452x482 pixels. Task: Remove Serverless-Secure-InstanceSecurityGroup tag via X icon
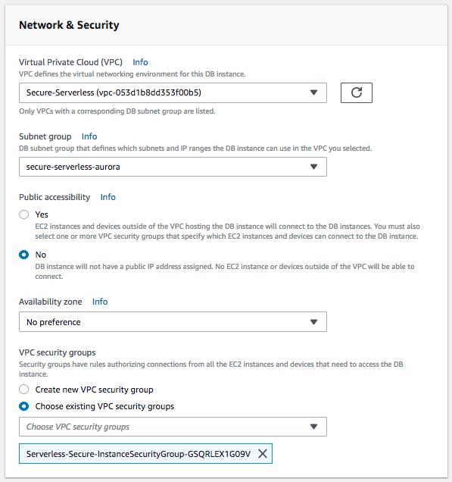point(263,453)
